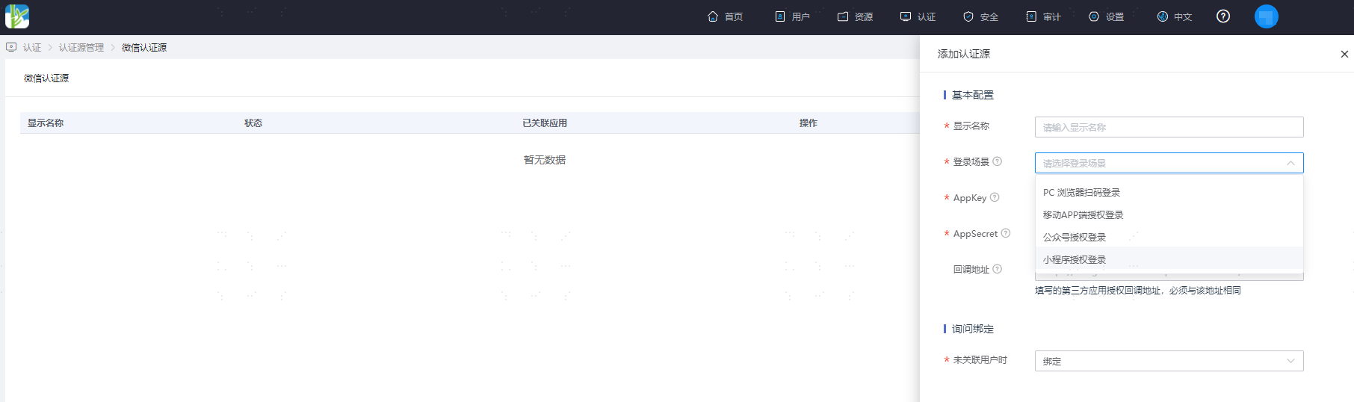Click the 用户 icon in navigation
Image resolution: width=1354 pixels, height=402 pixels.
(x=780, y=16)
